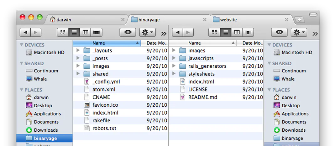Sort left pane by Name column
The image size is (335, 146).
[107, 43]
